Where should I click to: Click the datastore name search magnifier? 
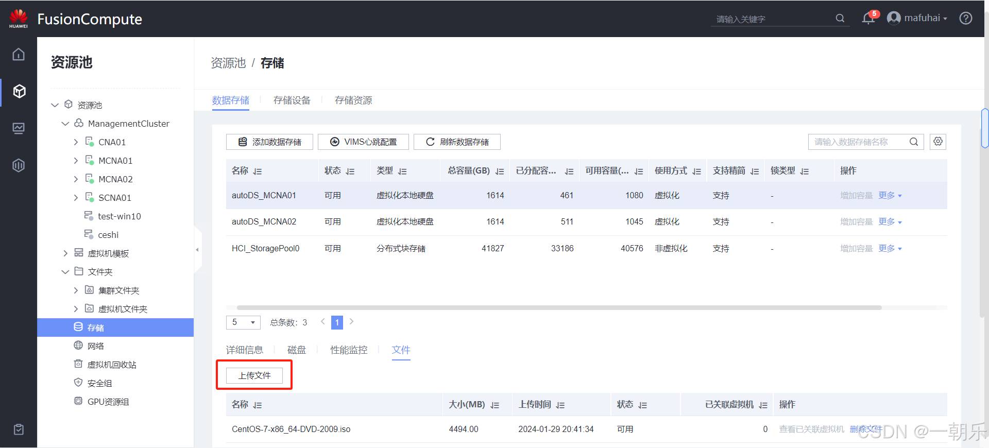click(x=914, y=142)
